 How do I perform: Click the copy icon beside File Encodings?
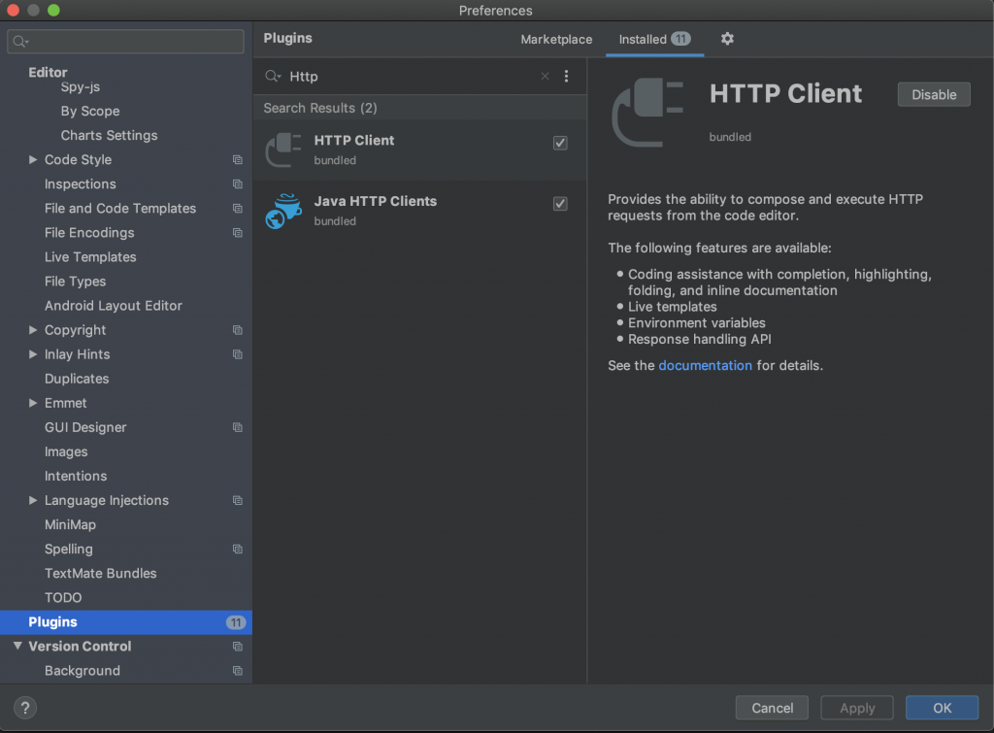coord(237,233)
